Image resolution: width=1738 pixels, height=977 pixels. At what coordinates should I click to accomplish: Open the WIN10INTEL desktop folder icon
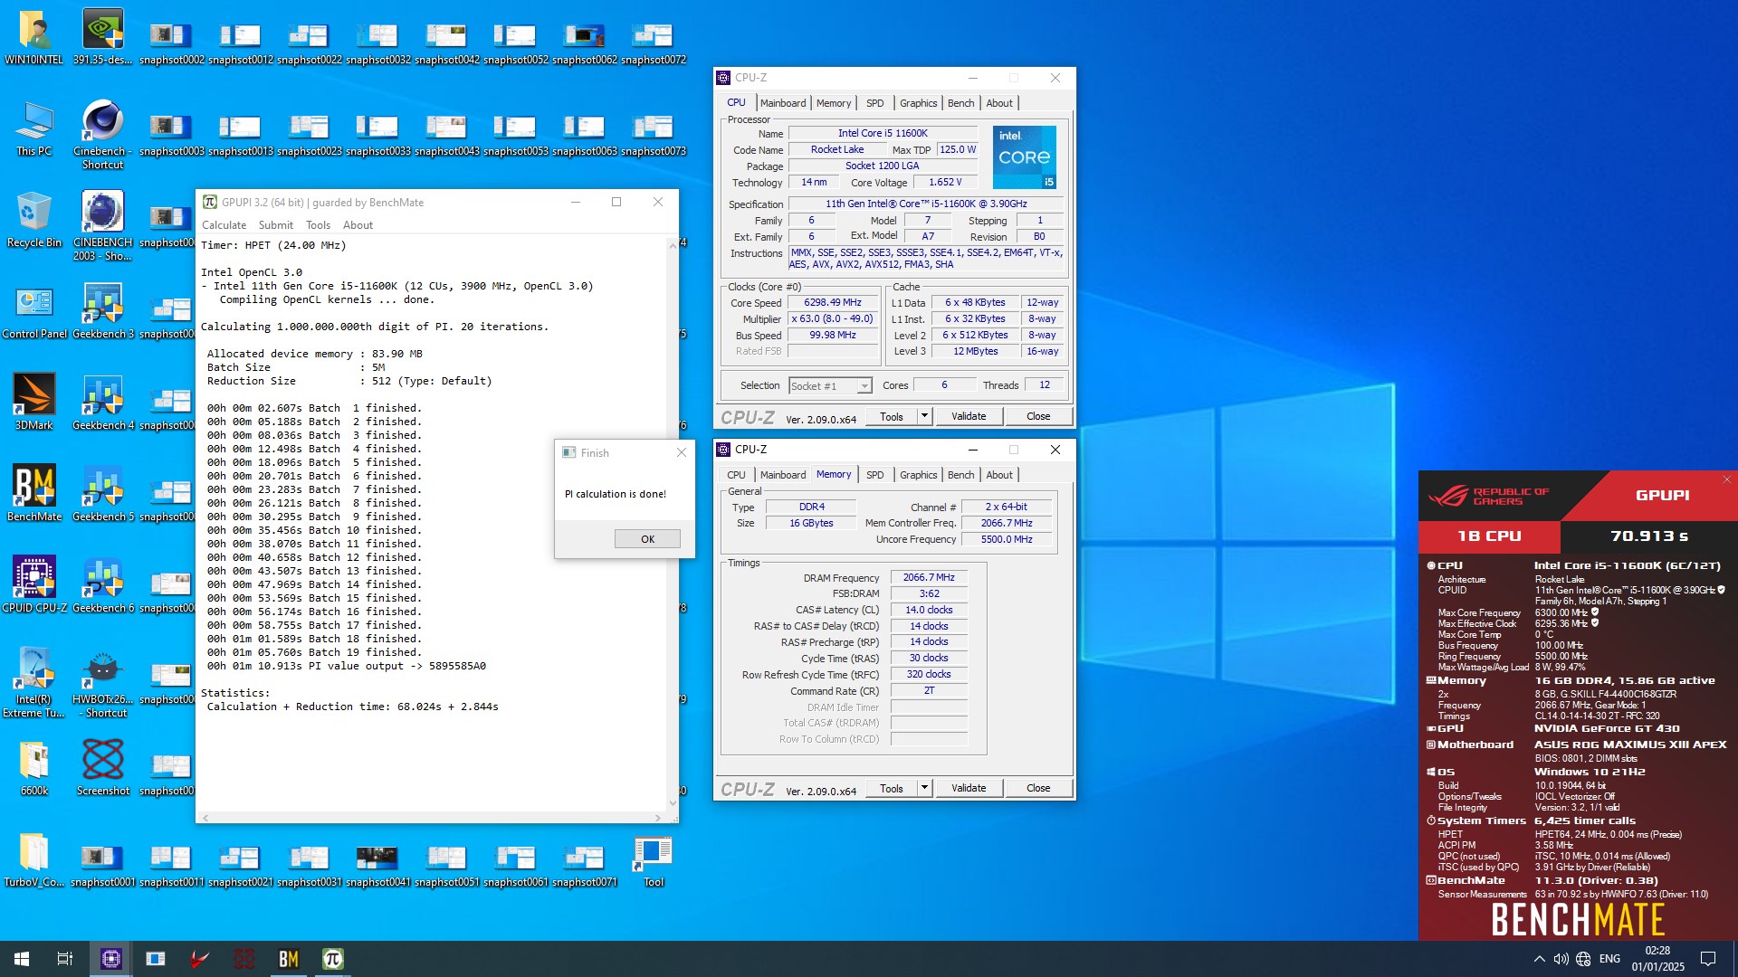pyautogui.click(x=34, y=38)
